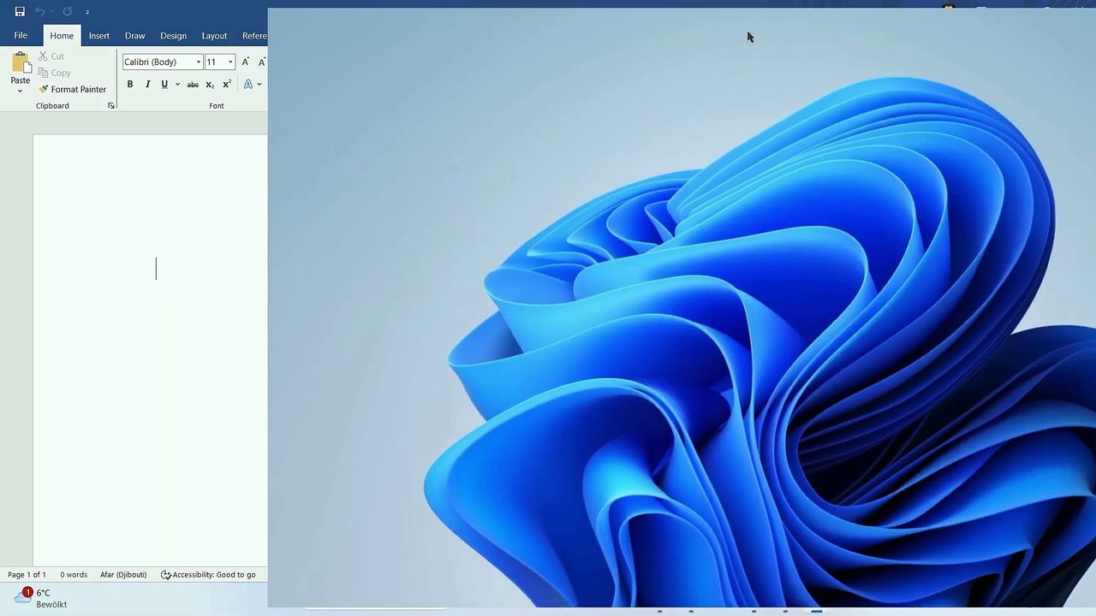Redo the action in Quick Access Toolbar
1096x616 pixels.
click(x=67, y=12)
